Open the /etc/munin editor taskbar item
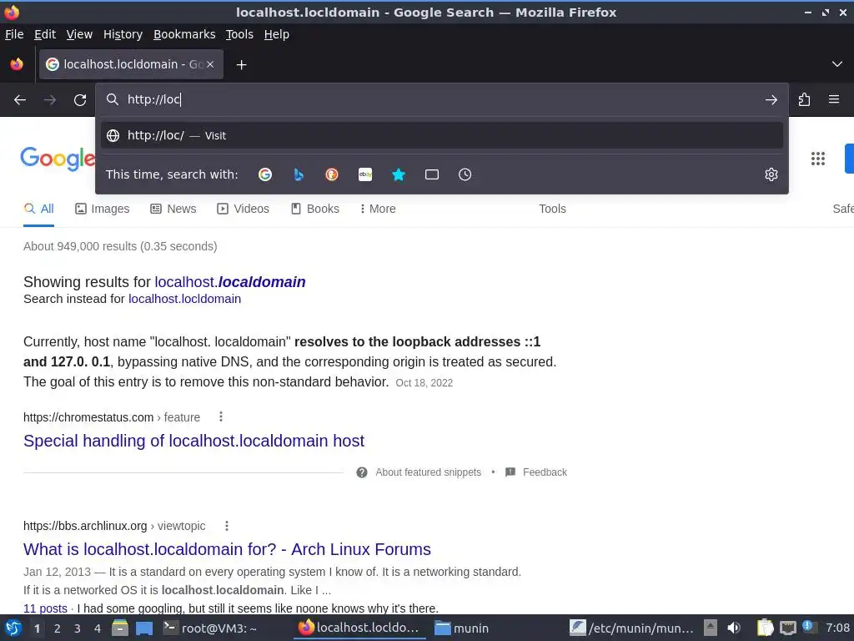 tap(632, 628)
